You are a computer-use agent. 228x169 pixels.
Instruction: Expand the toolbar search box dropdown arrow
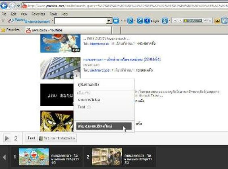click(x=109, y=21)
